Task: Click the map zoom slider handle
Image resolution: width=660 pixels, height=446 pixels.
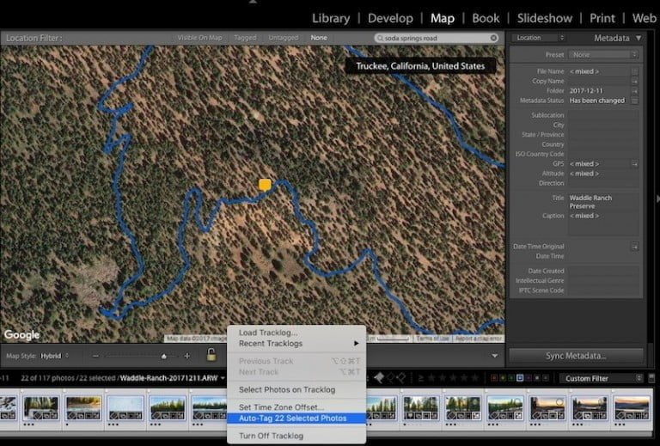Action: (x=164, y=357)
